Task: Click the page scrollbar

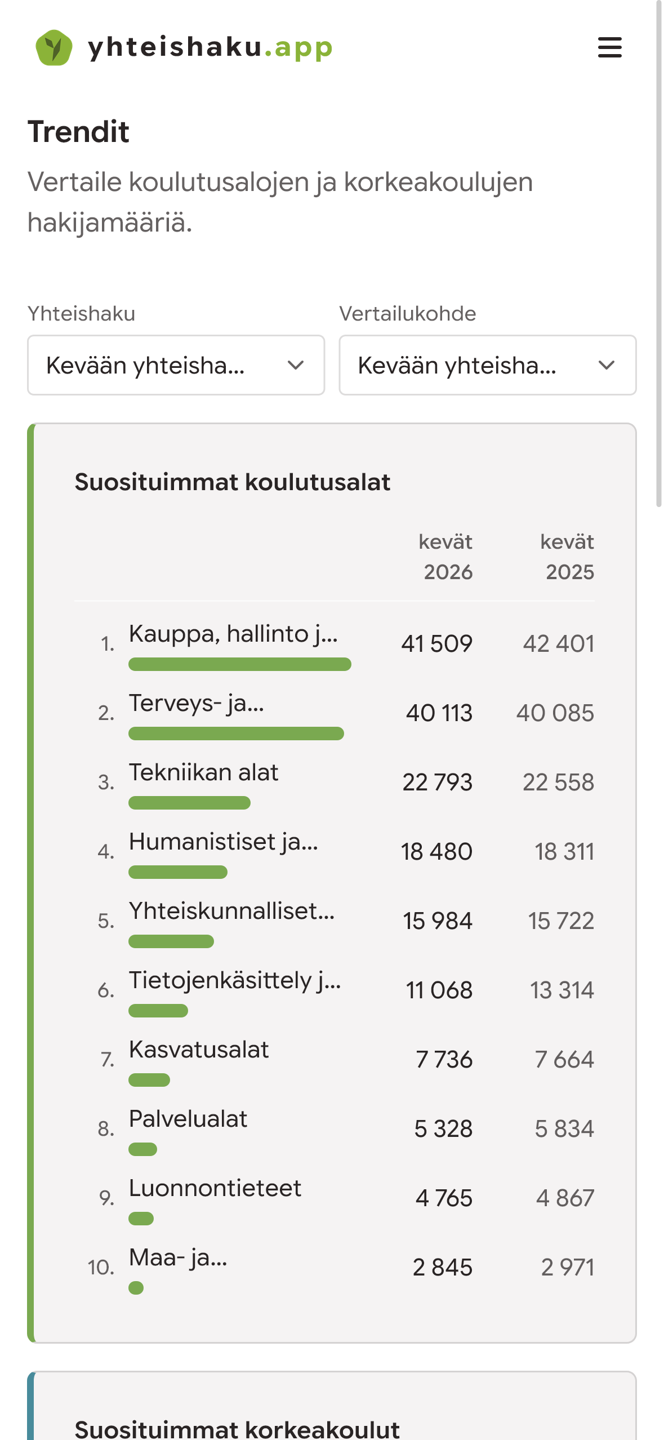Action: click(658, 254)
